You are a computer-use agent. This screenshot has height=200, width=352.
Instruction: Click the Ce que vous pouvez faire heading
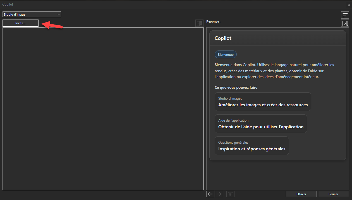[236, 87]
